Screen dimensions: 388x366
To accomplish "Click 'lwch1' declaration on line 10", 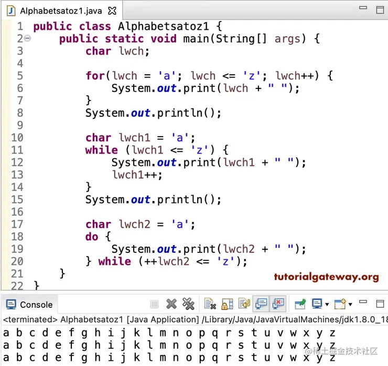I will pyautogui.click(x=134, y=138).
